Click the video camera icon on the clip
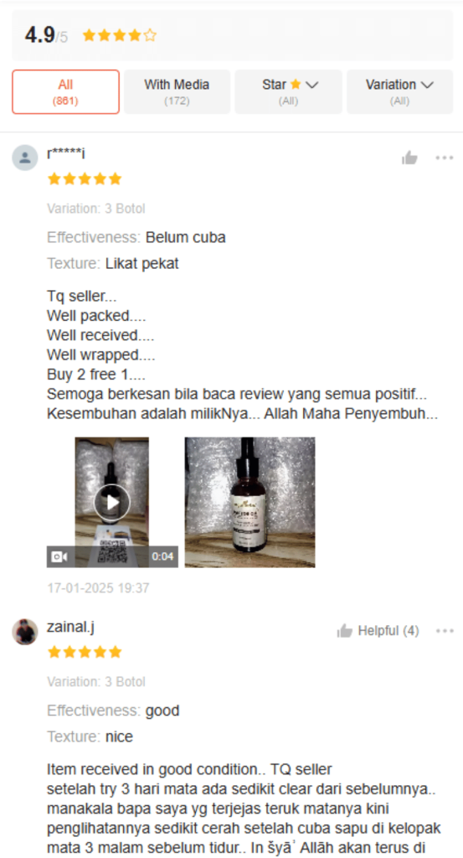Image resolution: width=463 pixels, height=858 pixels. (x=59, y=556)
